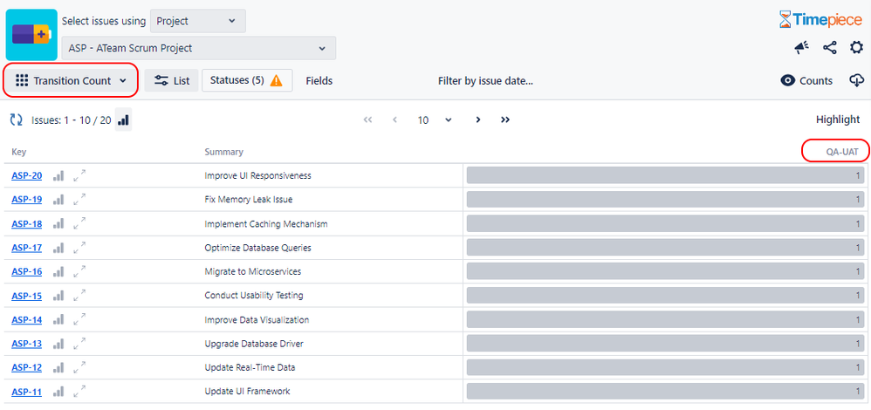
Task: Open the Transition Count report dropdown
Action: tap(71, 80)
